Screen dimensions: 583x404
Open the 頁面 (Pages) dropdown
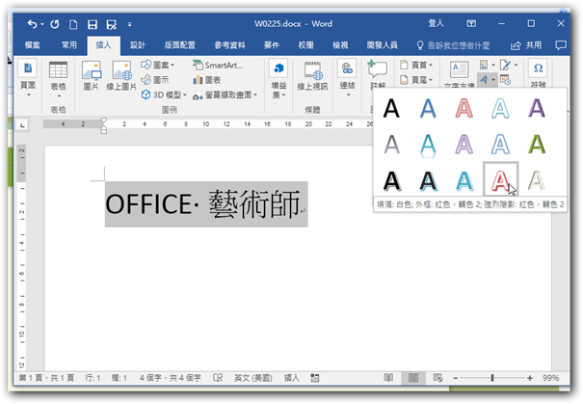(x=28, y=78)
